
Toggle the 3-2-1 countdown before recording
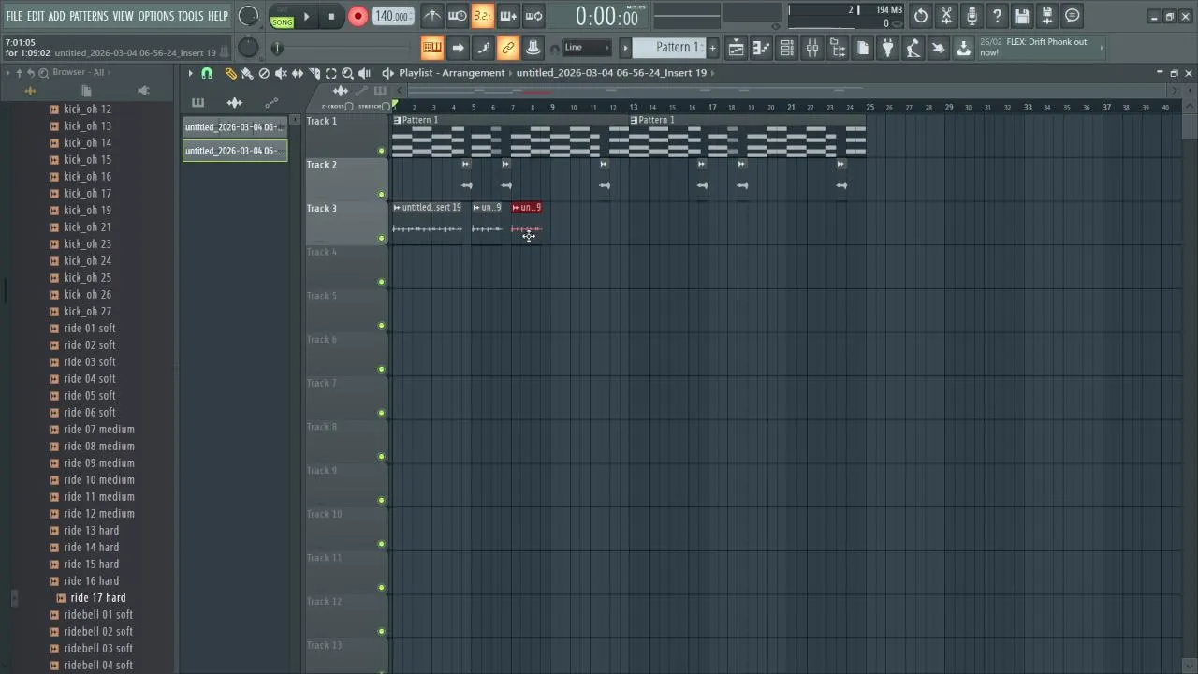coord(482,16)
